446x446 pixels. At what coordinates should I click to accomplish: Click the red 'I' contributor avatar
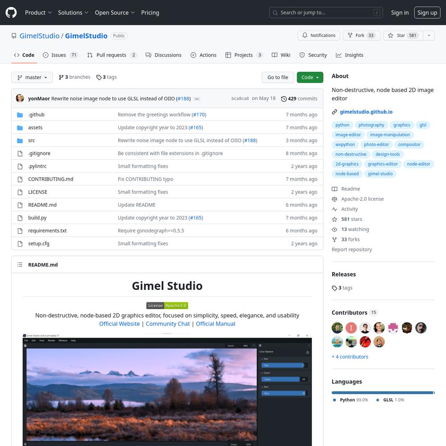[351, 328]
